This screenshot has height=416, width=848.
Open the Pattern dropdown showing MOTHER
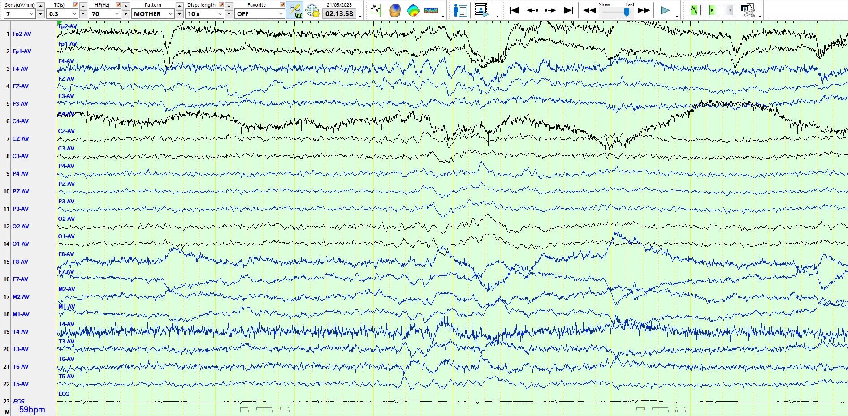[x=153, y=14]
